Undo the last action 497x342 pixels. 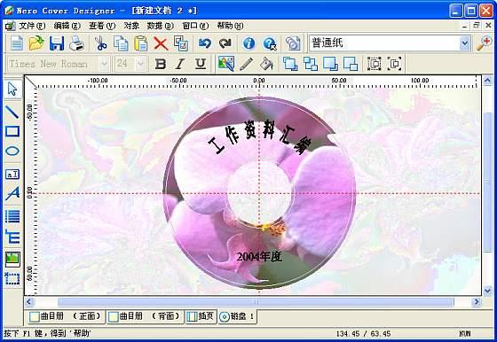[x=205, y=43]
